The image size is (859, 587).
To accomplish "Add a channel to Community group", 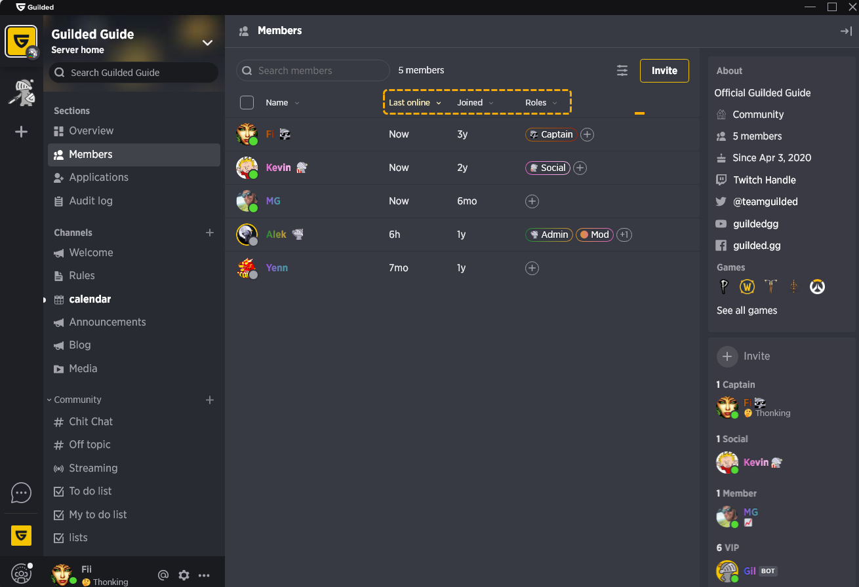I will tap(210, 400).
